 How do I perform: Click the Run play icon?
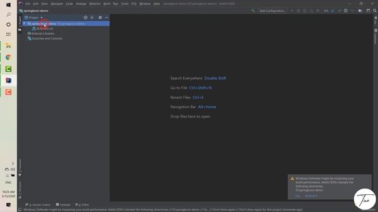coord(292,11)
